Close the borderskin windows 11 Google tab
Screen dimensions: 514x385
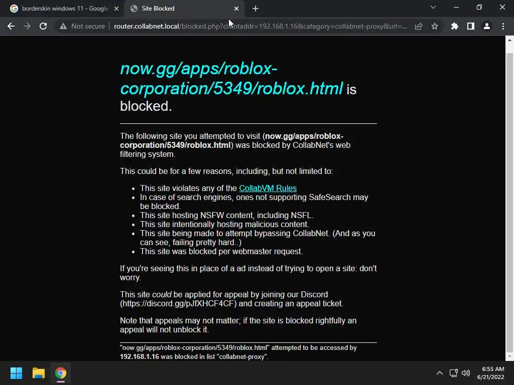pos(116,9)
